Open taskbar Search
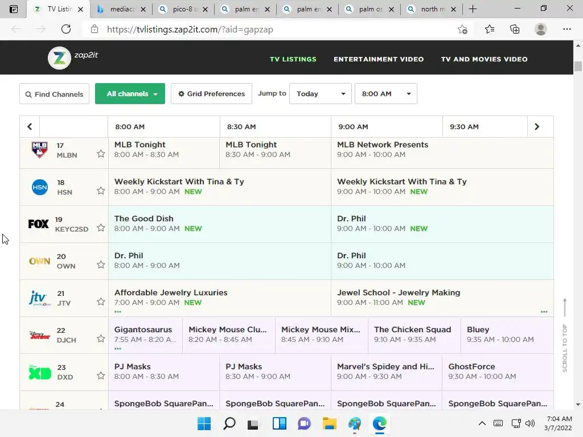This screenshot has width=583, height=437. [229, 423]
